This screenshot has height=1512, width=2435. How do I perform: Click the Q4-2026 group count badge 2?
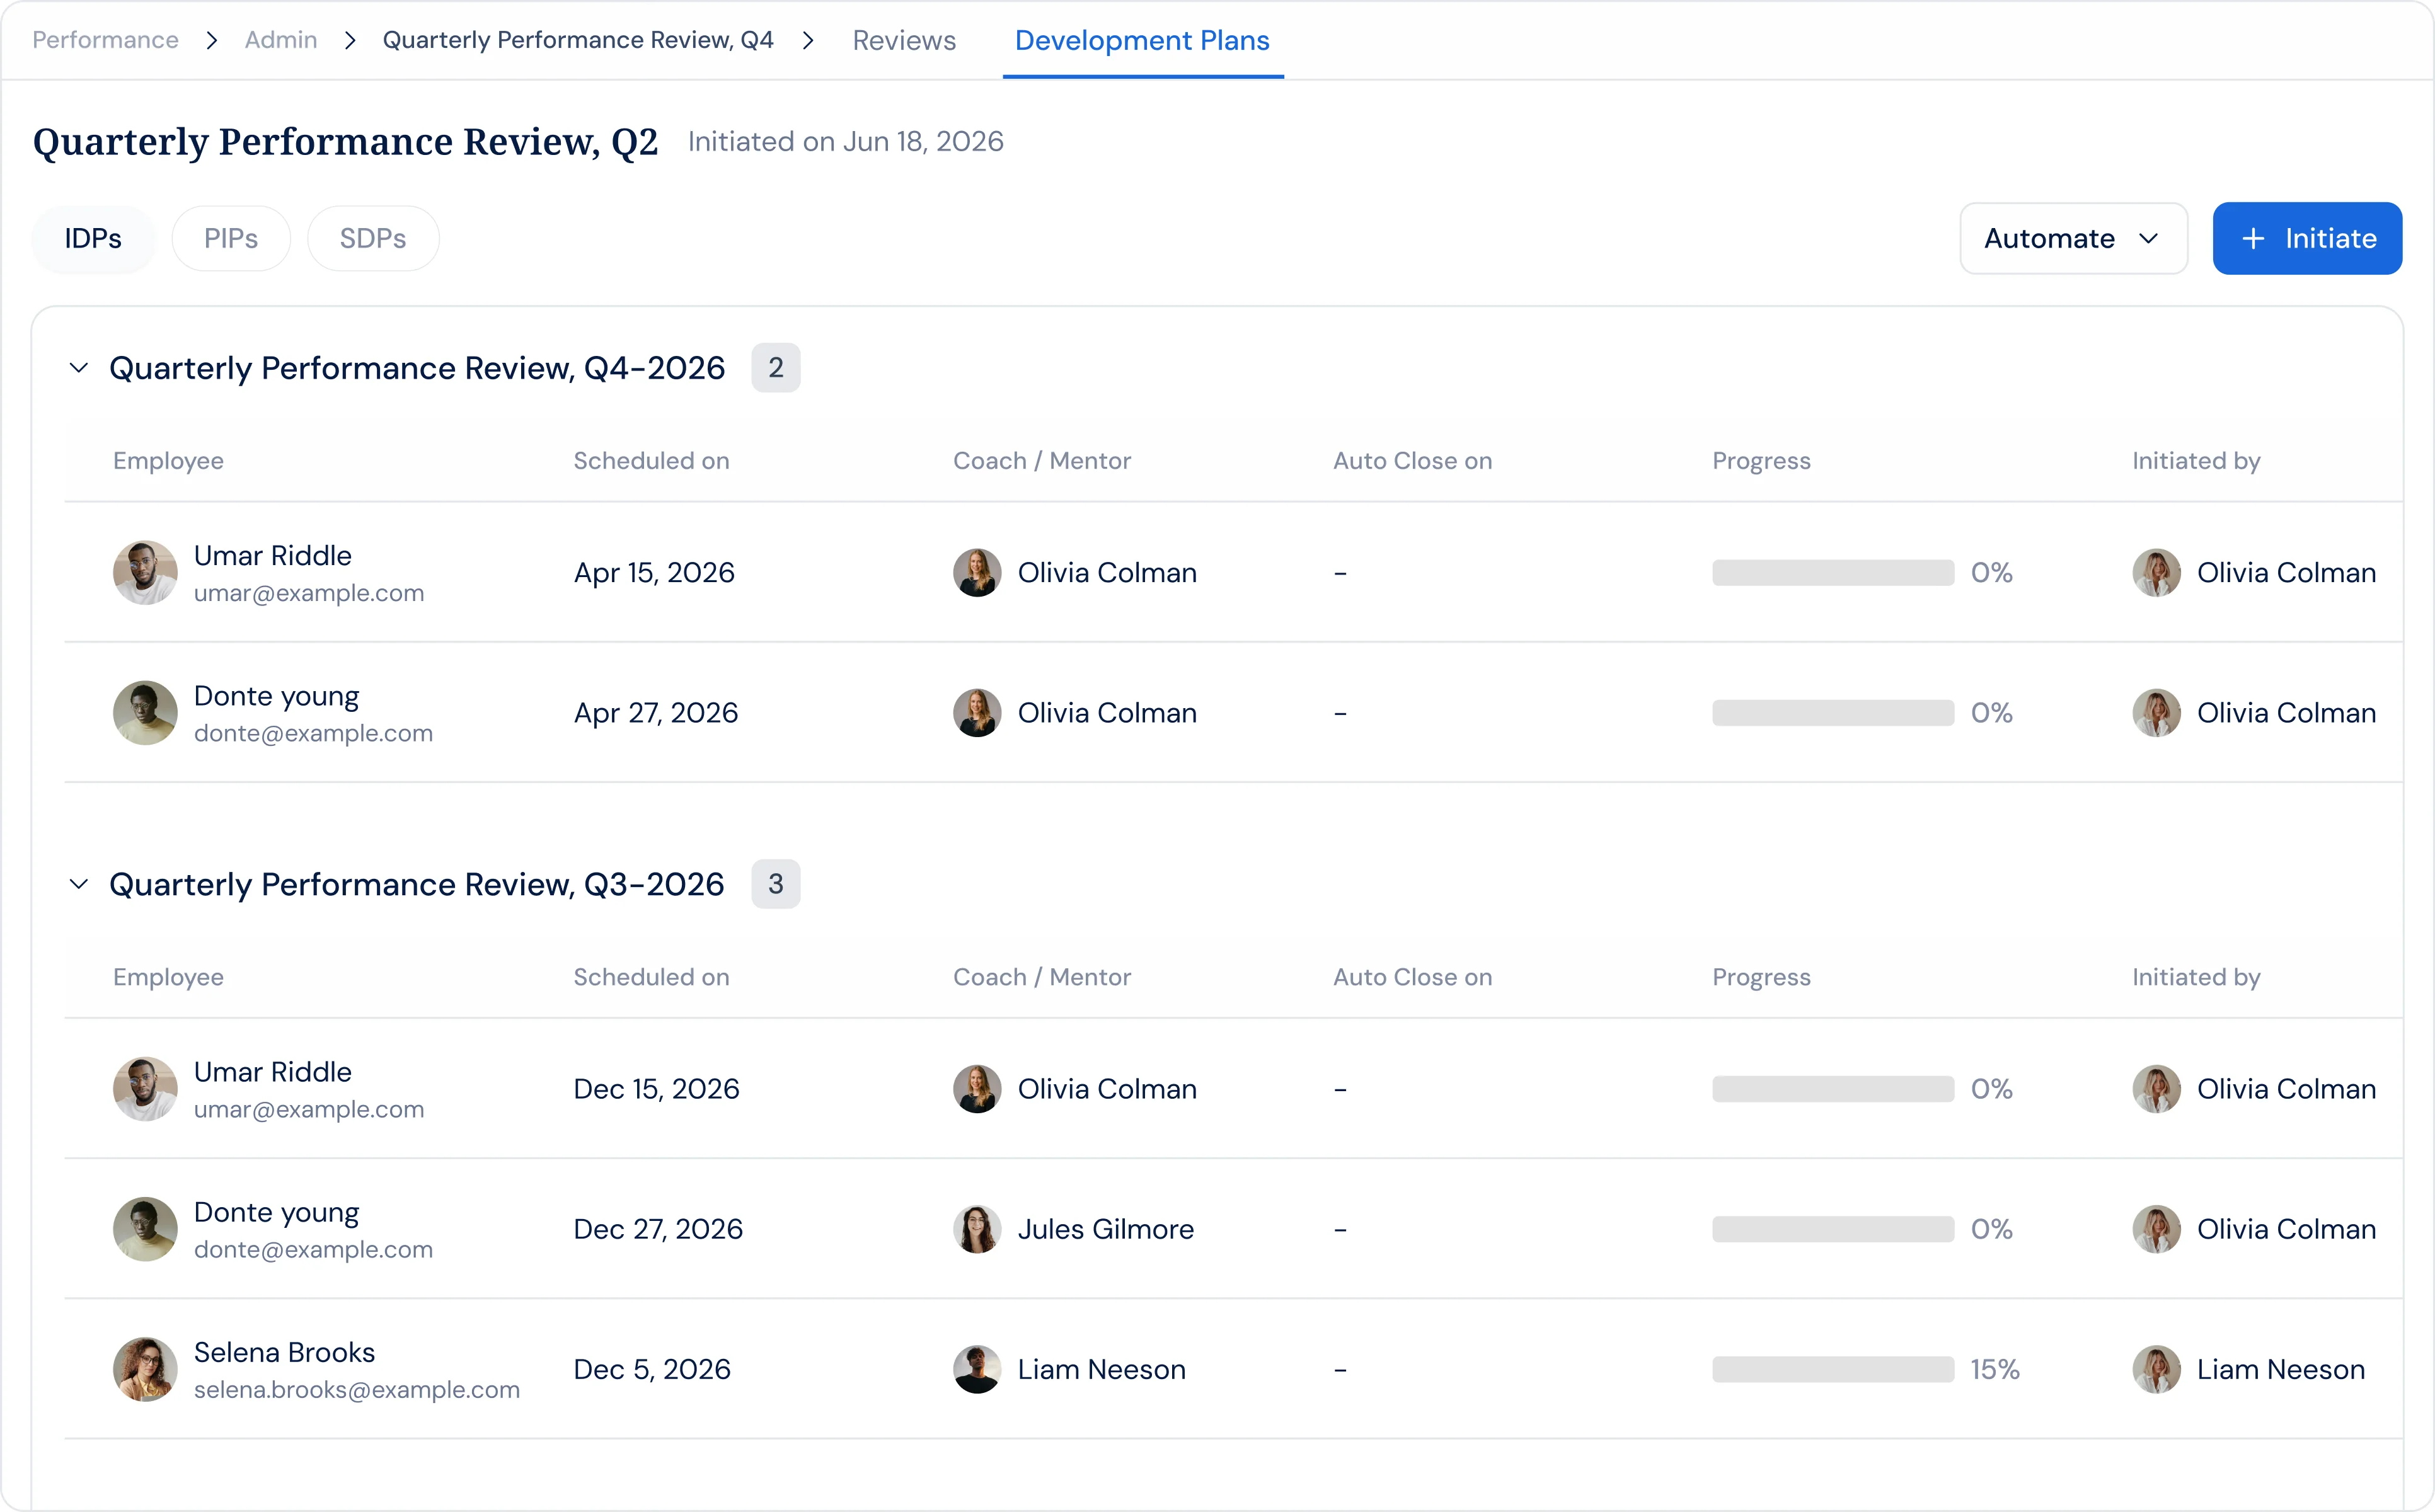click(x=776, y=368)
